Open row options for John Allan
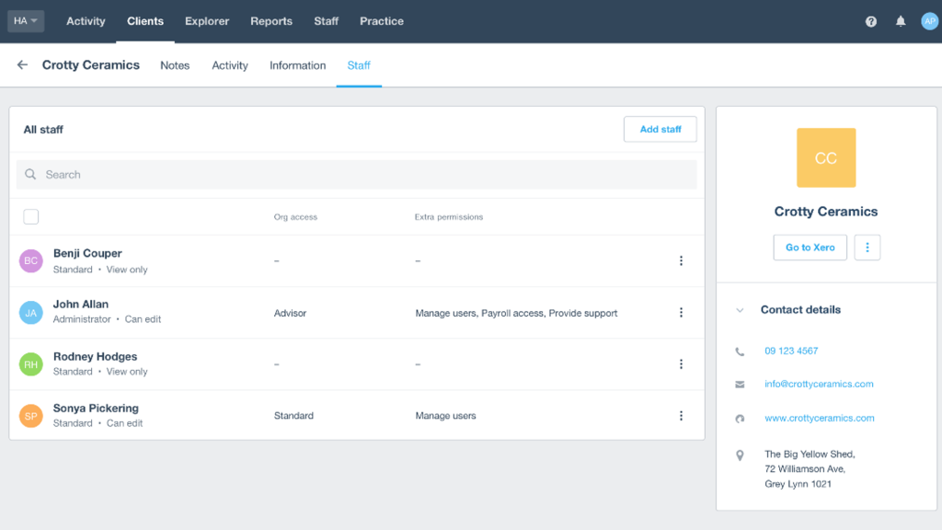 pos(681,313)
